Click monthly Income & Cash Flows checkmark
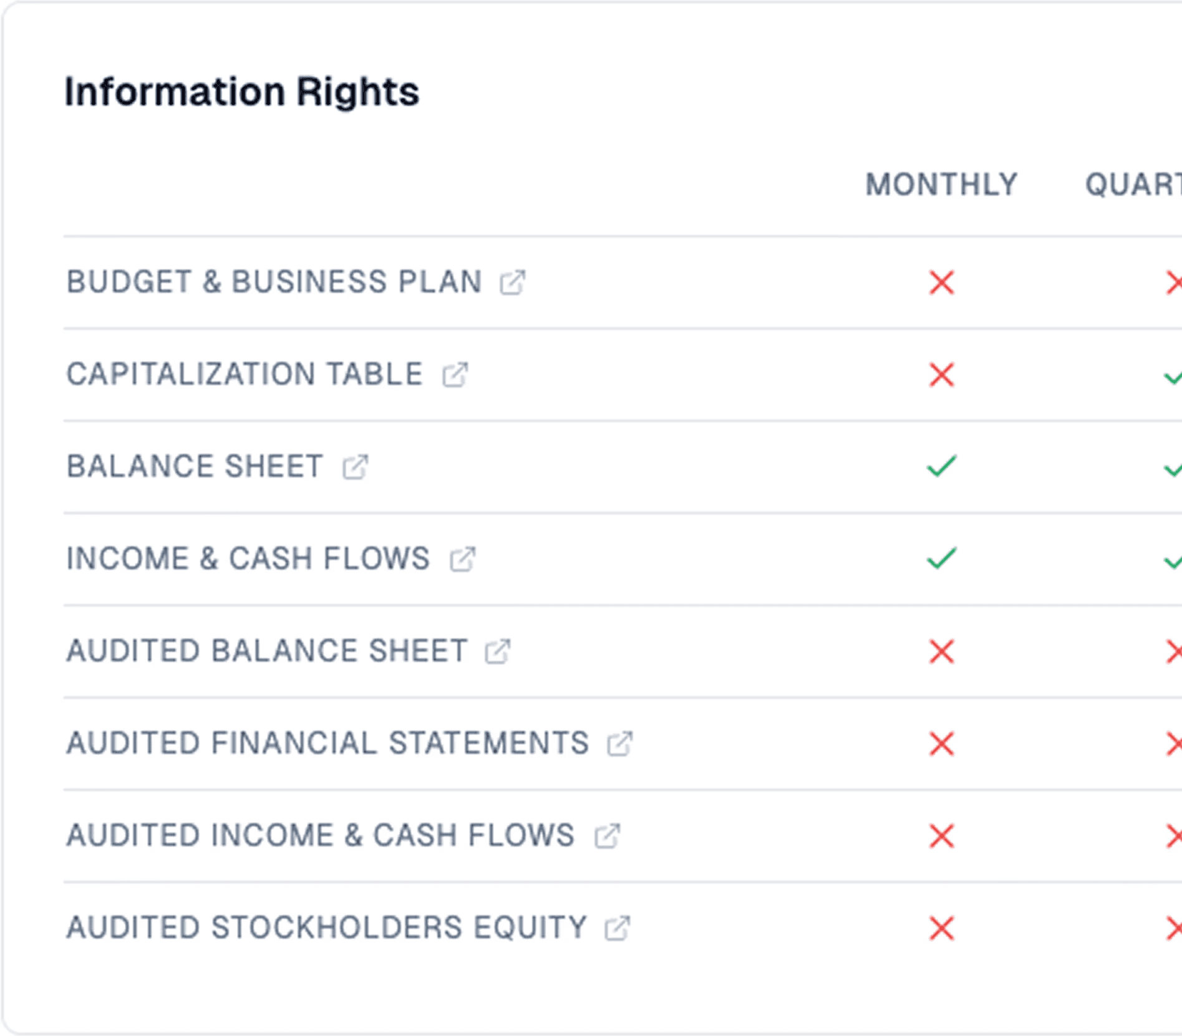Screen dimensions: 1182x1036 [x=941, y=559]
